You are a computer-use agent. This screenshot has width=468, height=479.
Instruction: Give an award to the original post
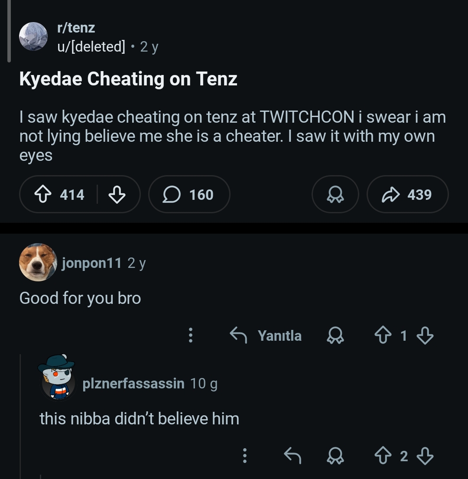[x=335, y=194]
